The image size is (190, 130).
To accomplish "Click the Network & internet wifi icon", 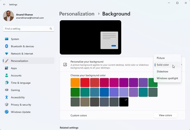I will 7,54.
